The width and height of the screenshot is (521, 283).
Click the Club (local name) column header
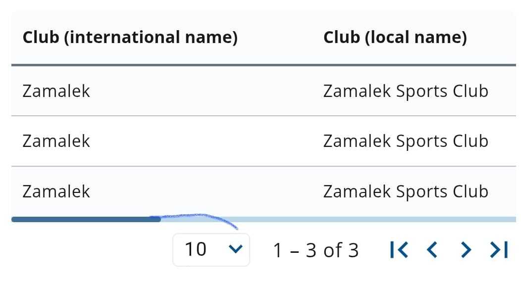click(395, 37)
